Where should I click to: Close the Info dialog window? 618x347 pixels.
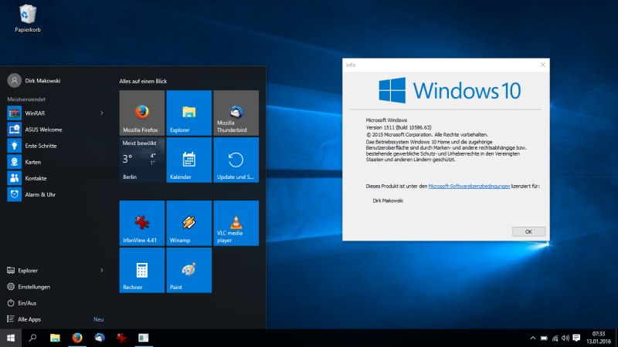543,65
